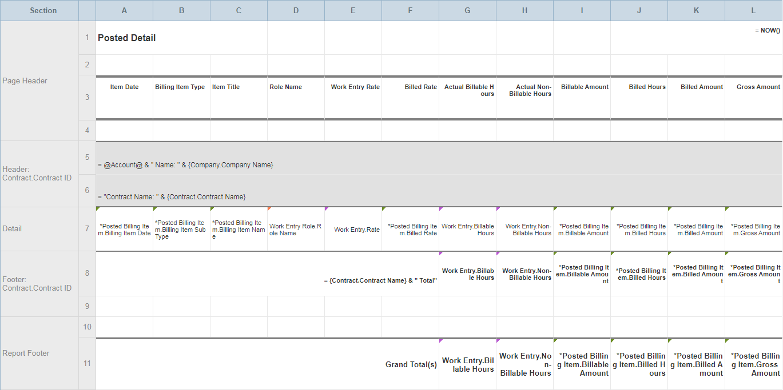Click the purple corner marker on Work Entry.Rate cell
The height and width of the screenshot is (390, 783).
[325, 209]
